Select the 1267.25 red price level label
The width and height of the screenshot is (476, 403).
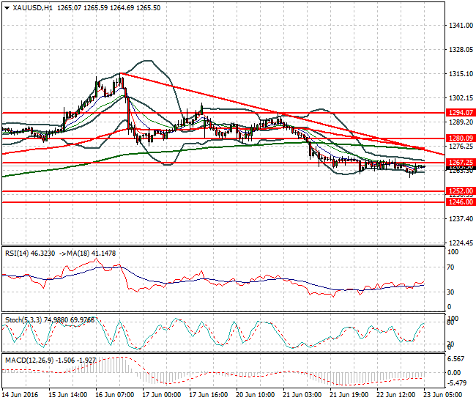coord(461,163)
